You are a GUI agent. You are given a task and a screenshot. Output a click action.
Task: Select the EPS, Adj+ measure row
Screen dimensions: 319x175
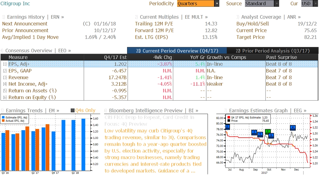[159, 64]
